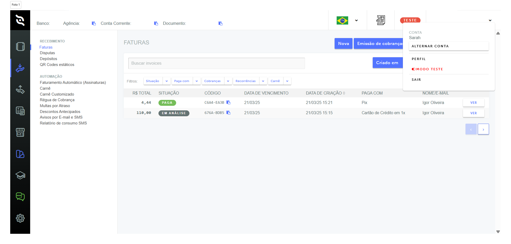Open the Carnê filter dropdown

[280, 81]
